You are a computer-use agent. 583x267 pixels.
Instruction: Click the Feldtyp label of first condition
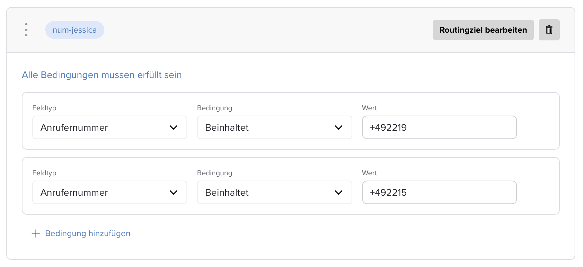click(x=44, y=108)
